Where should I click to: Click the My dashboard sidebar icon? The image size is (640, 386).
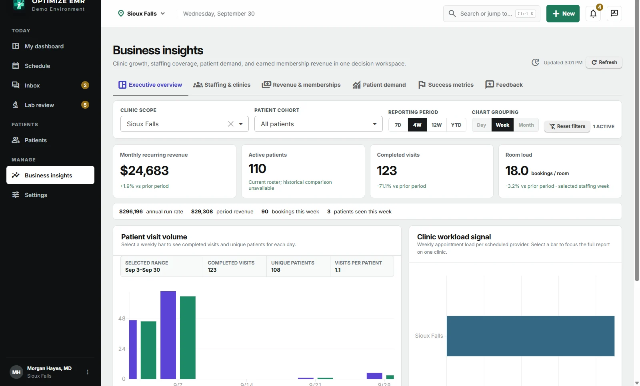(x=16, y=46)
